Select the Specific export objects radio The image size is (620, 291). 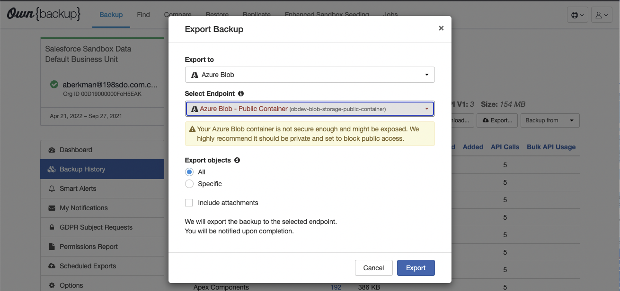click(x=189, y=184)
